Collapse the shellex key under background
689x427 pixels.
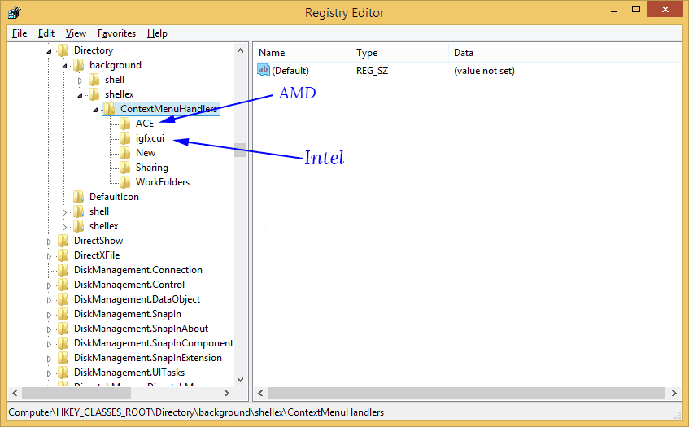click(x=80, y=95)
